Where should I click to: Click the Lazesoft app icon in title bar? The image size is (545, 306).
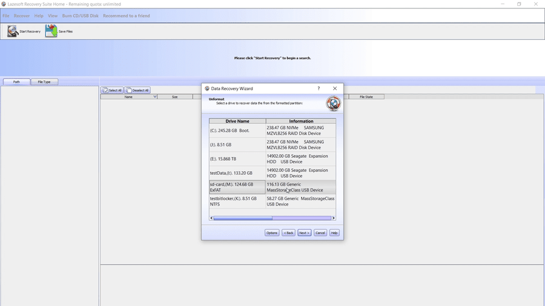click(x=4, y=4)
